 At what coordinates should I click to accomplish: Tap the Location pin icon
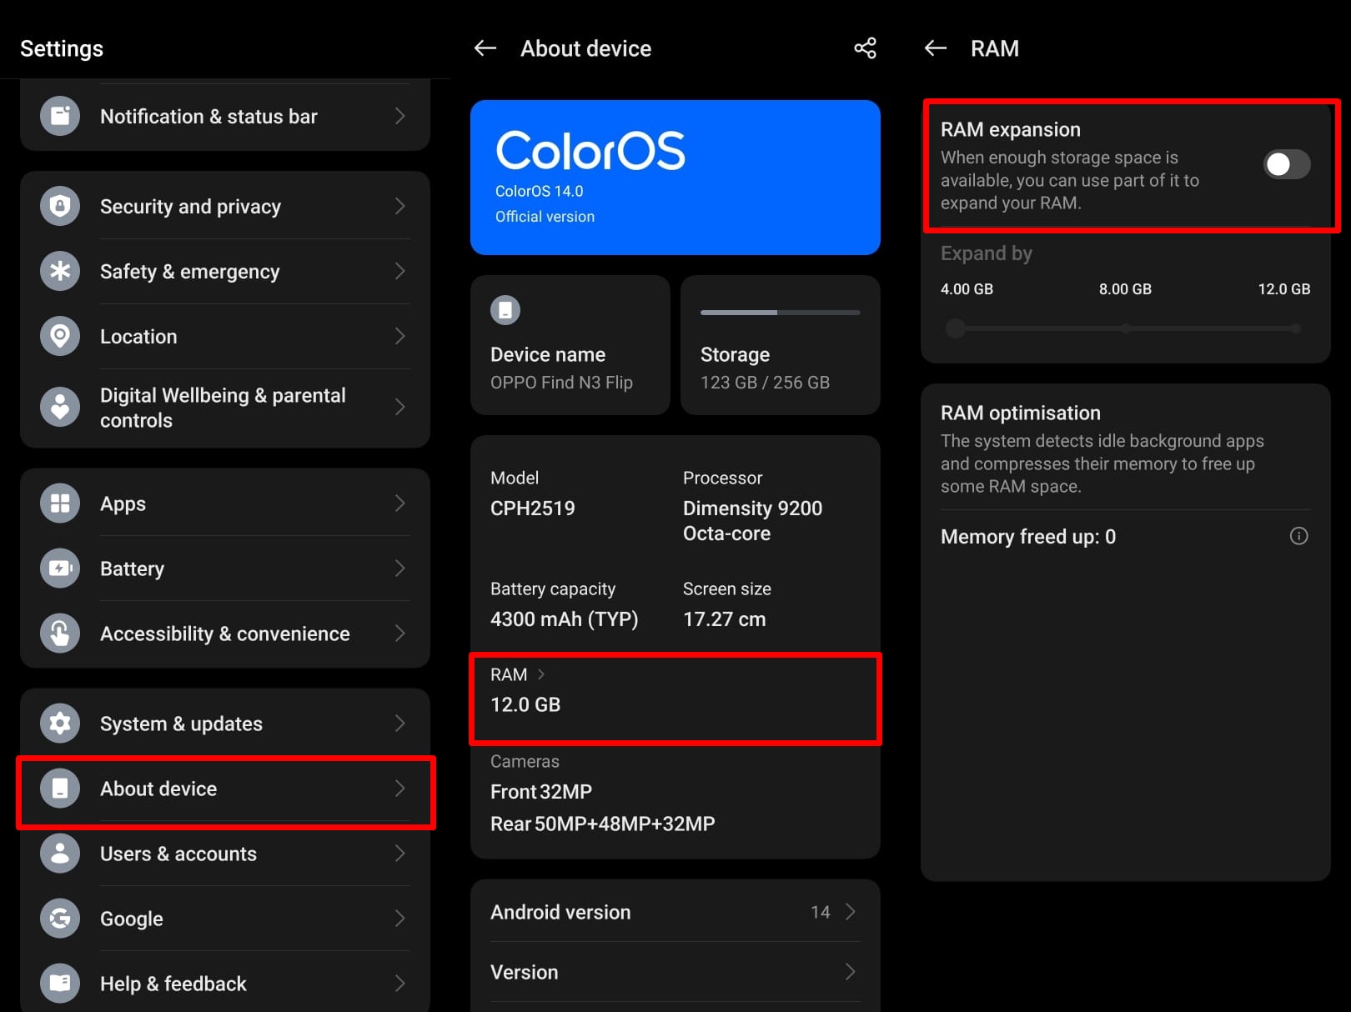pos(59,336)
